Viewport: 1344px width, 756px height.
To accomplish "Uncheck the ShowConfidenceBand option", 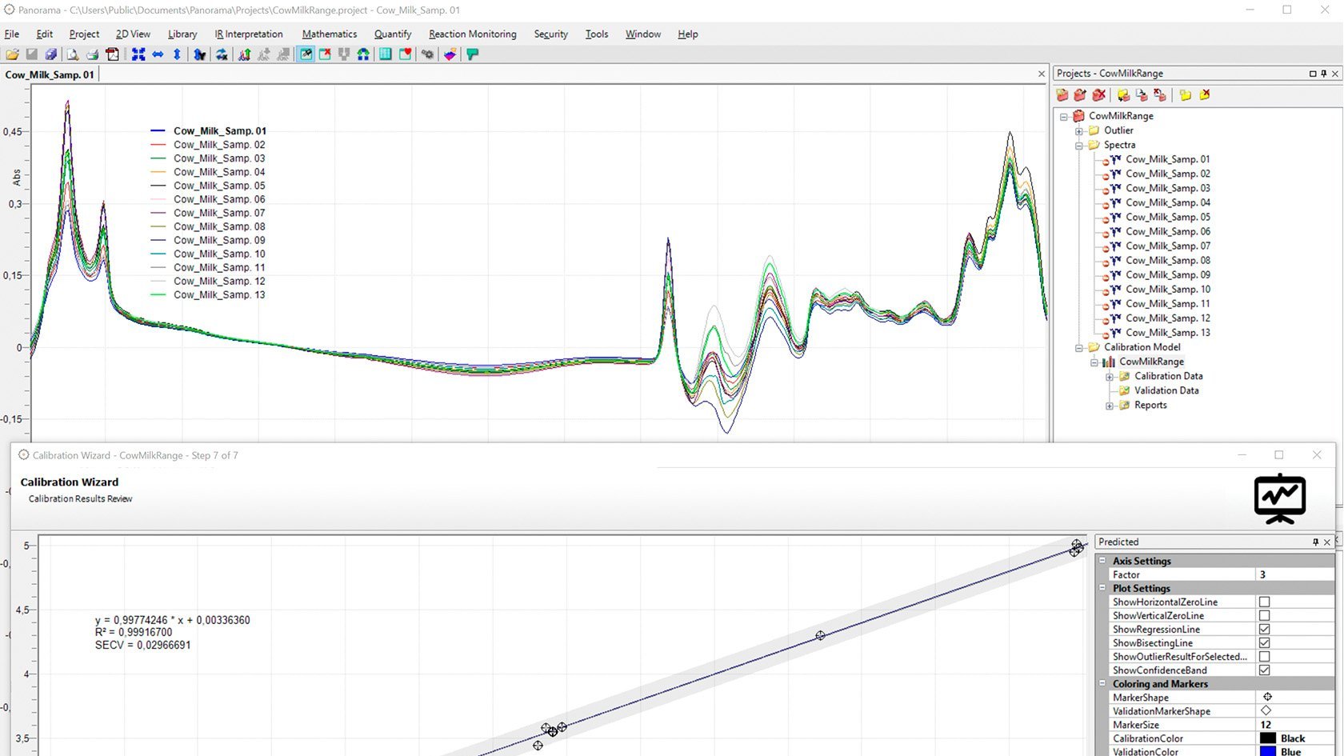I will click(x=1264, y=670).
